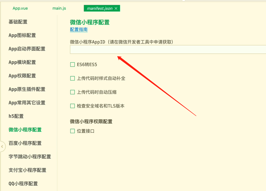
Task: Open QQ小程序配置 section
Action: 23,184
